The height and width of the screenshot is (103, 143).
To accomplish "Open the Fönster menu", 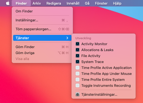I will pyautogui.click(x=101, y=3).
